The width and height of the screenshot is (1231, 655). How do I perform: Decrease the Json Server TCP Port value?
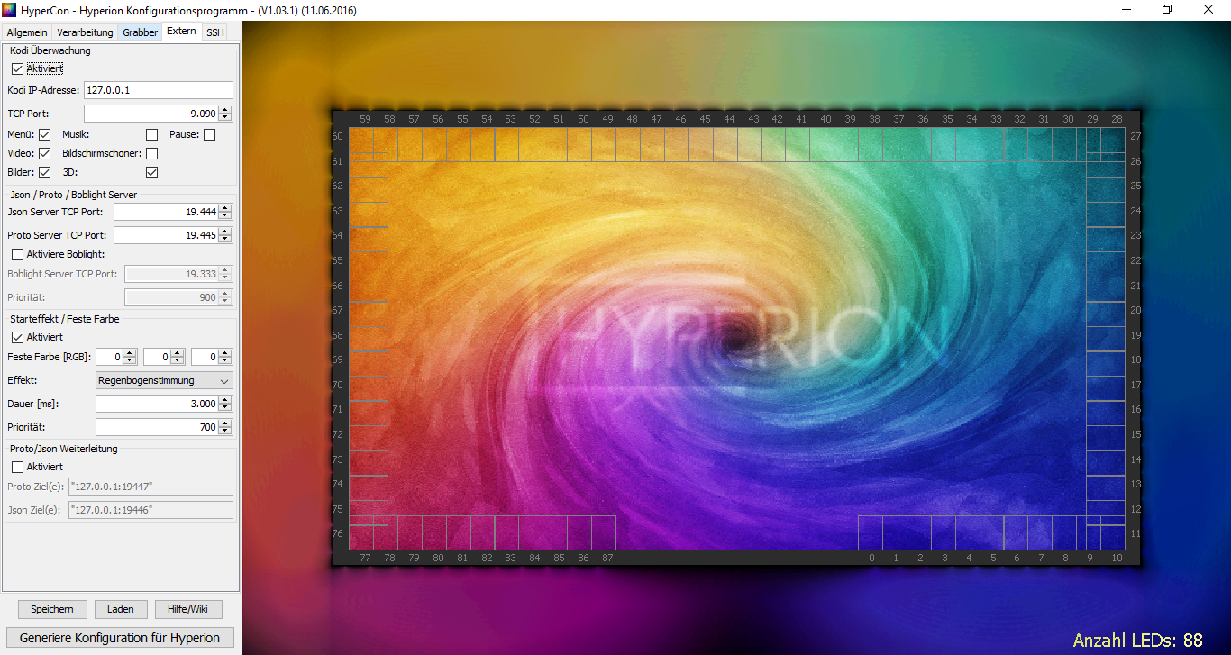point(225,216)
